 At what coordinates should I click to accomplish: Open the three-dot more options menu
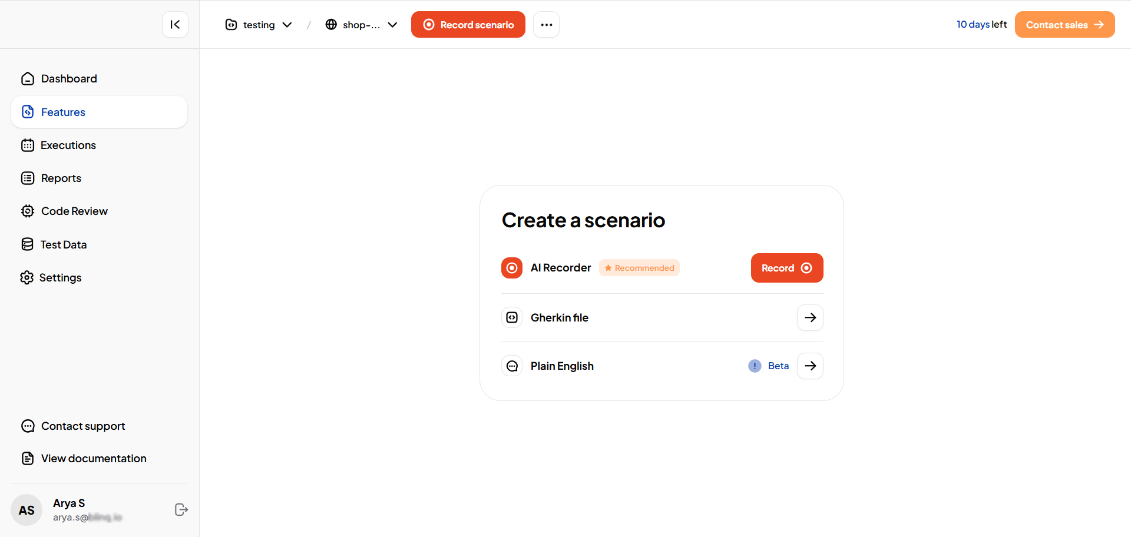pos(546,25)
